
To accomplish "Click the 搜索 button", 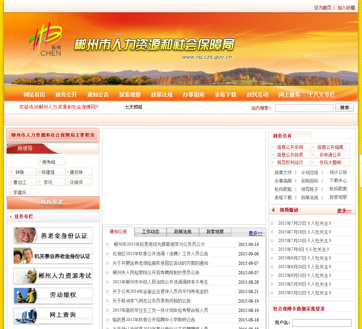I will tap(344, 108).
